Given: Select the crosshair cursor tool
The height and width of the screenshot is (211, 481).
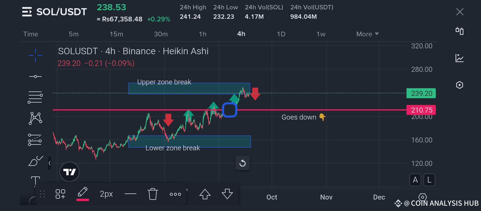Looking at the screenshot, I should pyautogui.click(x=35, y=55).
